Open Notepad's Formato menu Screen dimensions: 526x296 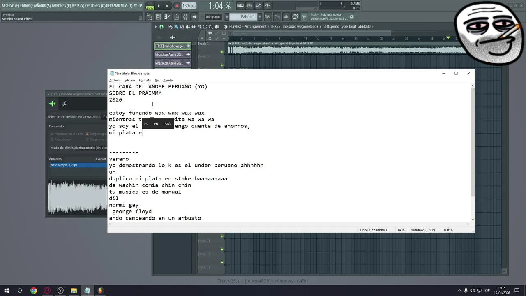coord(145,80)
